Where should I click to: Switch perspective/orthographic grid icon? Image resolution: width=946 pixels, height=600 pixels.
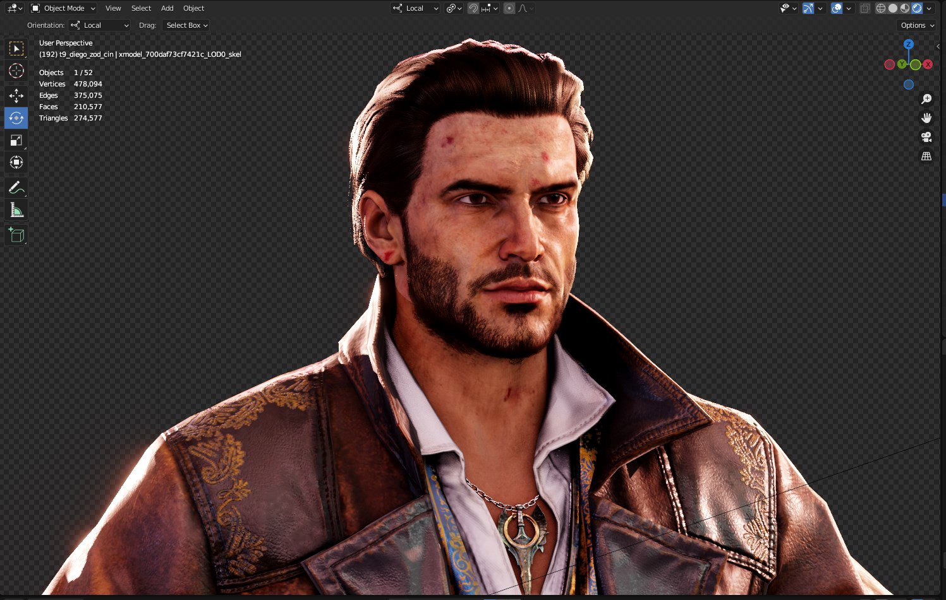(x=926, y=156)
